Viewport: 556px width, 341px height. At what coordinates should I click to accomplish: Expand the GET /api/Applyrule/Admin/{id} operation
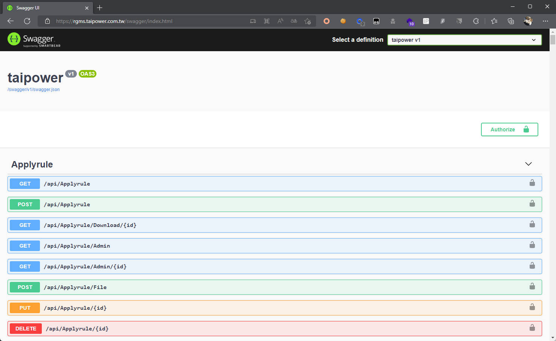(275, 266)
